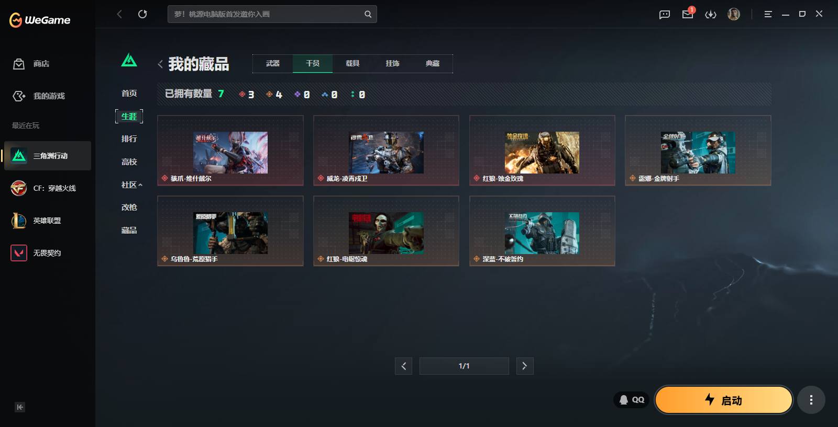Go to the 首页 game page
The image size is (838, 427).
click(x=129, y=94)
